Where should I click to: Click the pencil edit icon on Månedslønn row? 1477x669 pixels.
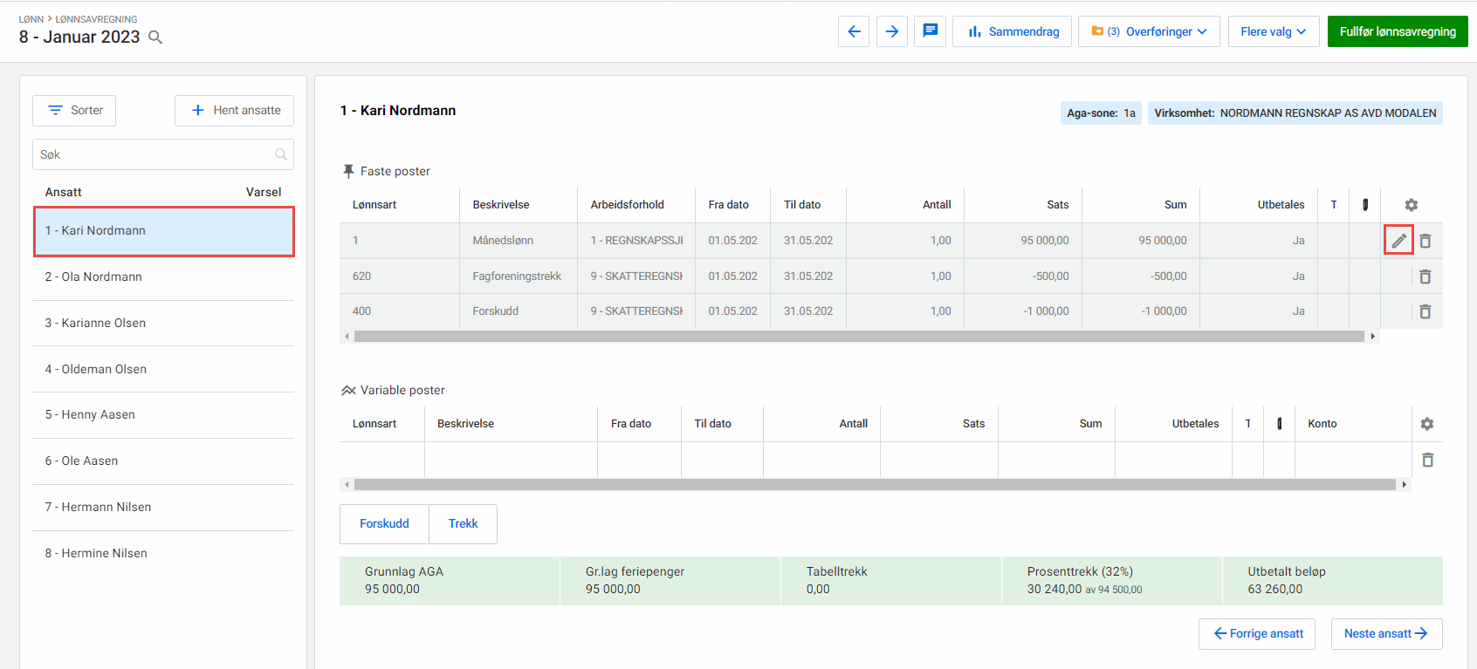[x=1398, y=241]
